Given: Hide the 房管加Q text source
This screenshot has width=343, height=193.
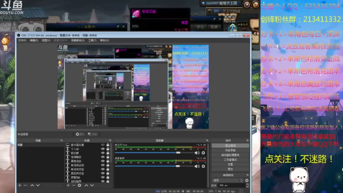Looking at the screenshot, I should (x=102, y=177).
